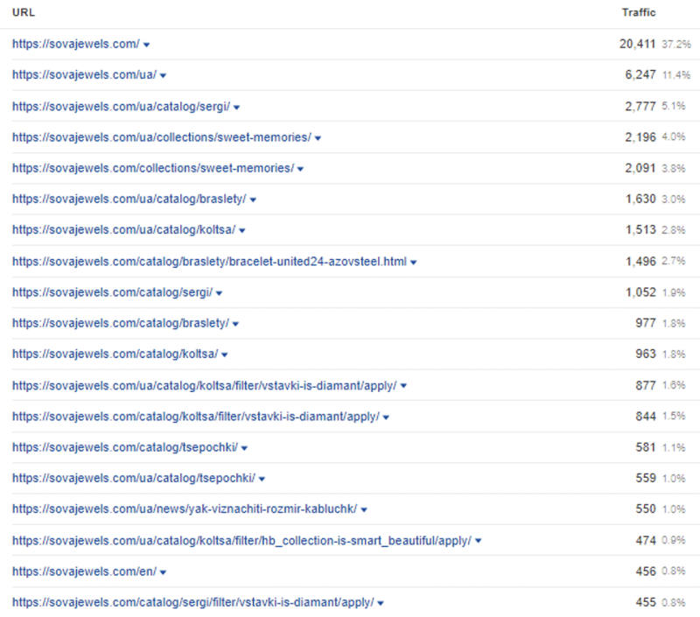
Task: Open dropdown arrow beside /ua/catalog/tsepochki/ URL
Action: [x=262, y=479]
